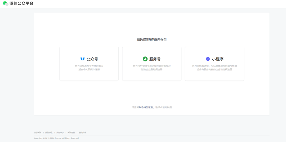Image resolution: width=286 pixels, height=142 pixels.
Task: Click the Copyright 2012-2026 Tencent text
Action: (57, 138)
